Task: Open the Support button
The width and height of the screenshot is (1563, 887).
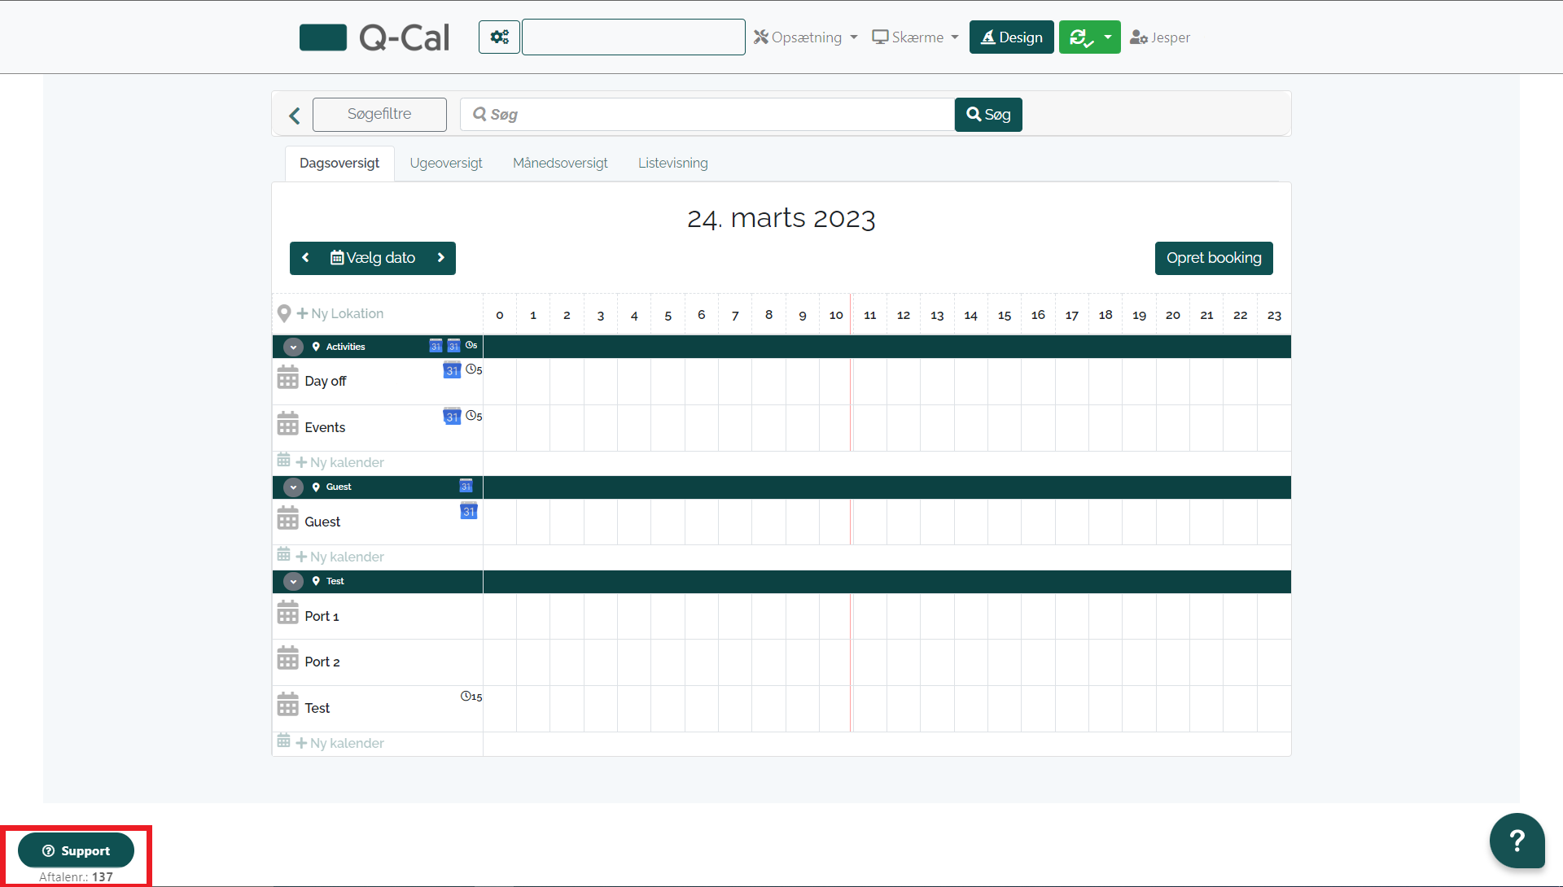Action: [x=76, y=850]
